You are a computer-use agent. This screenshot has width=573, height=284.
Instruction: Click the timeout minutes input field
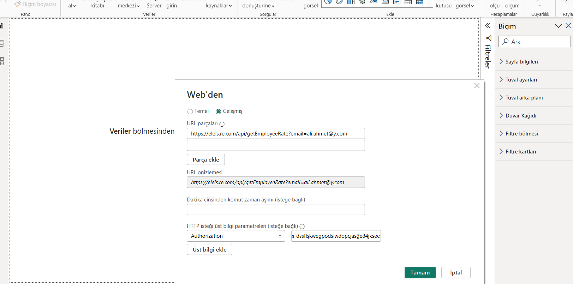coord(276,210)
